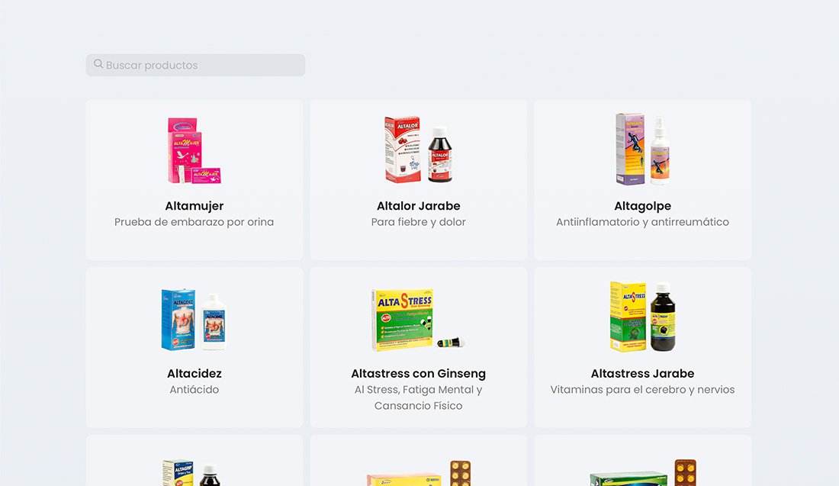Select the Altastress con Ginseng box image
Image resolution: width=839 pixels, height=486 pixels.
(x=419, y=320)
